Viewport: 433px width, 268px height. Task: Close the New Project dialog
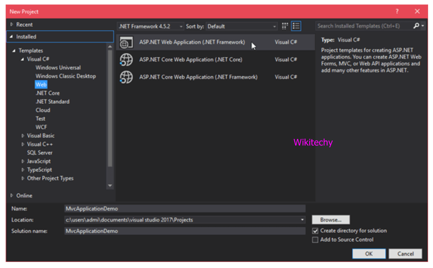tap(417, 12)
